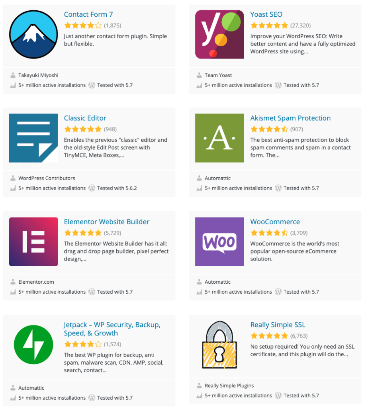Open the Elementor 'E' logo thumbnail
Viewport: 366px width, 408px height.
[x=33, y=241]
